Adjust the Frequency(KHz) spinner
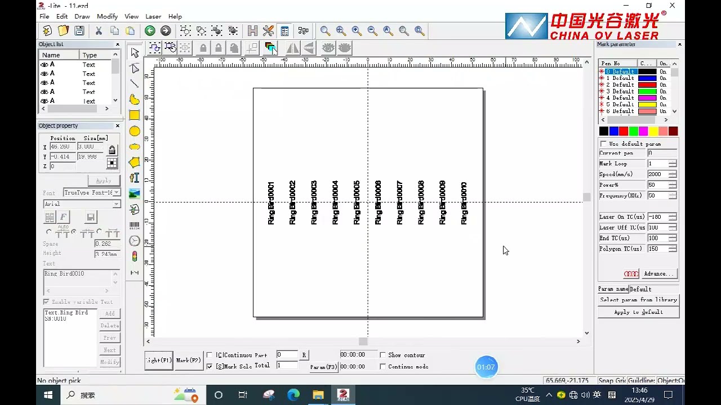The image size is (721, 405). click(673, 196)
